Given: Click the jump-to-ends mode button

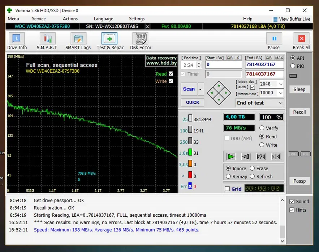Looking at the screenshot, I should pos(276,157).
